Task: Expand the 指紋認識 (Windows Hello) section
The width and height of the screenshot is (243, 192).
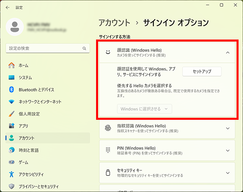Action: 228,128
